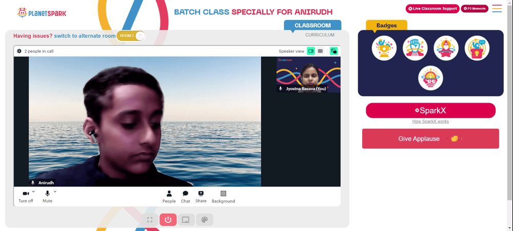Click Anirudh's main video feed
Image resolution: width=513 pixels, height=231 pixels.
[x=145, y=121]
